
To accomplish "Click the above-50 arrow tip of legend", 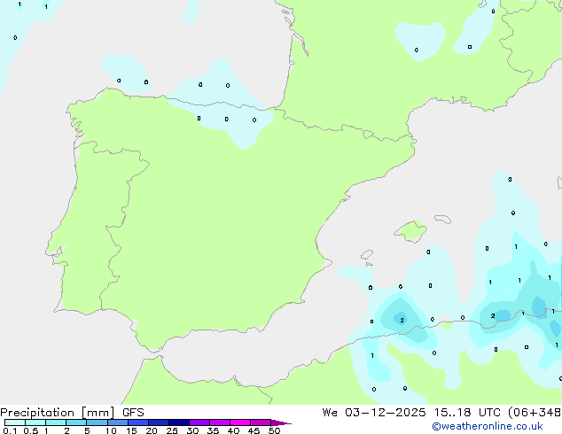I will [281, 422].
